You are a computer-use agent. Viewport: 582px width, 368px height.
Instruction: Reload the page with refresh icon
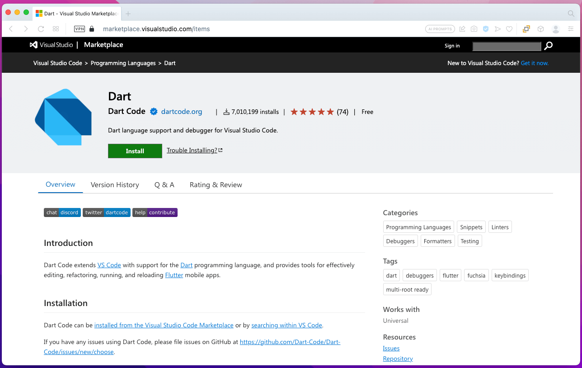(x=41, y=29)
